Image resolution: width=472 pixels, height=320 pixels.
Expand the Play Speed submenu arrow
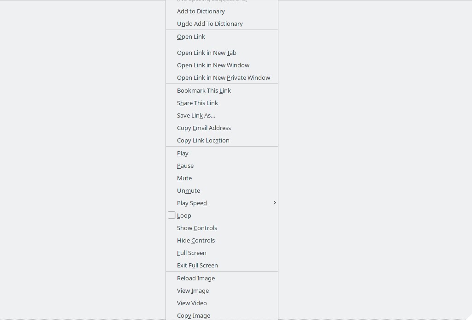pyautogui.click(x=275, y=203)
